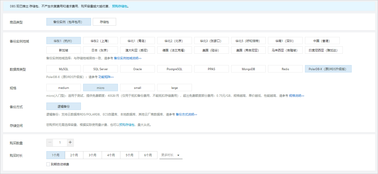The height and width of the screenshot is (174, 378).
Task: Choose the medium specification
Action: pos(64,88)
